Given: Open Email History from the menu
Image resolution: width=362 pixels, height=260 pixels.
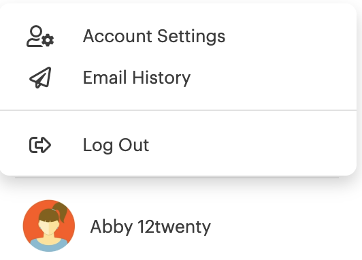Looking at the screenshot, I should click(178, 78).
